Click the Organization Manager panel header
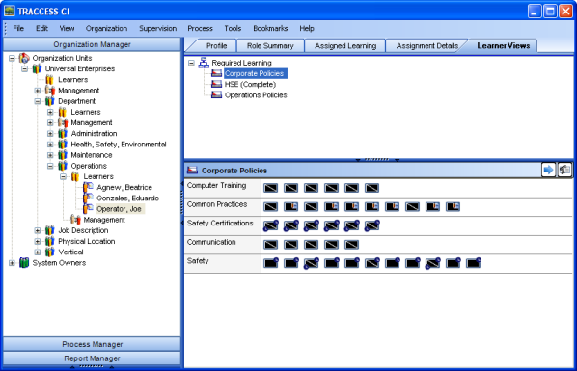 coord(92,44)
